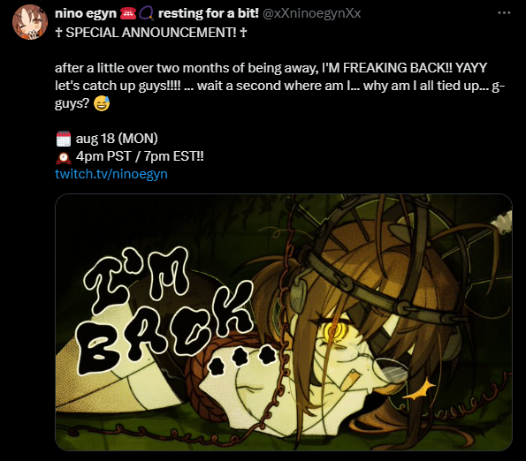The image size is (526, 461).
Task: Click the calendar emoji beside aug 18
Action: pyautogui.click(x=64, y=139)
